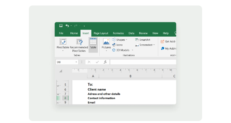Viewport: 231px width, 123px height.
Task: Select row 8 header
Action: [x=65, y=98]
